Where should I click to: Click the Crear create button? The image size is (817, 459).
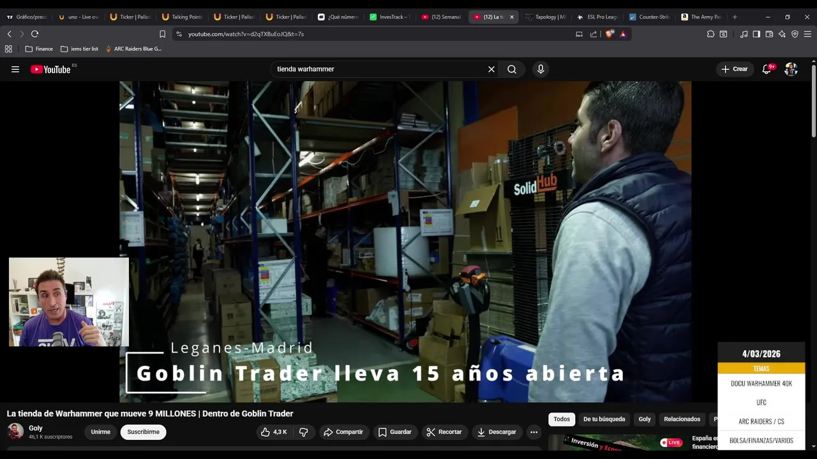coord(734,69)
